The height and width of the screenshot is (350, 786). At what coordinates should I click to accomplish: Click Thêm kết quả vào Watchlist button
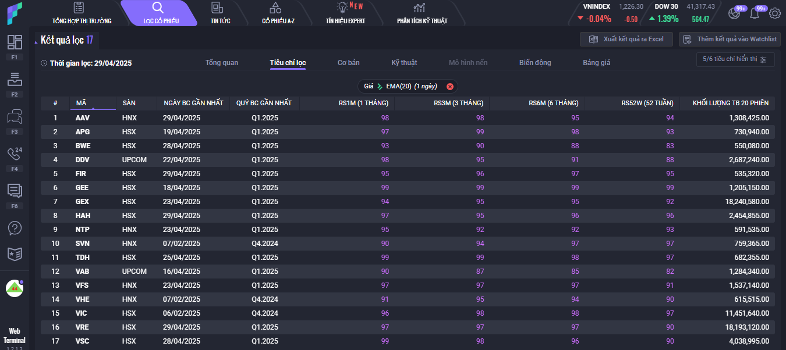pyautogui.click(x=730, y=39)
